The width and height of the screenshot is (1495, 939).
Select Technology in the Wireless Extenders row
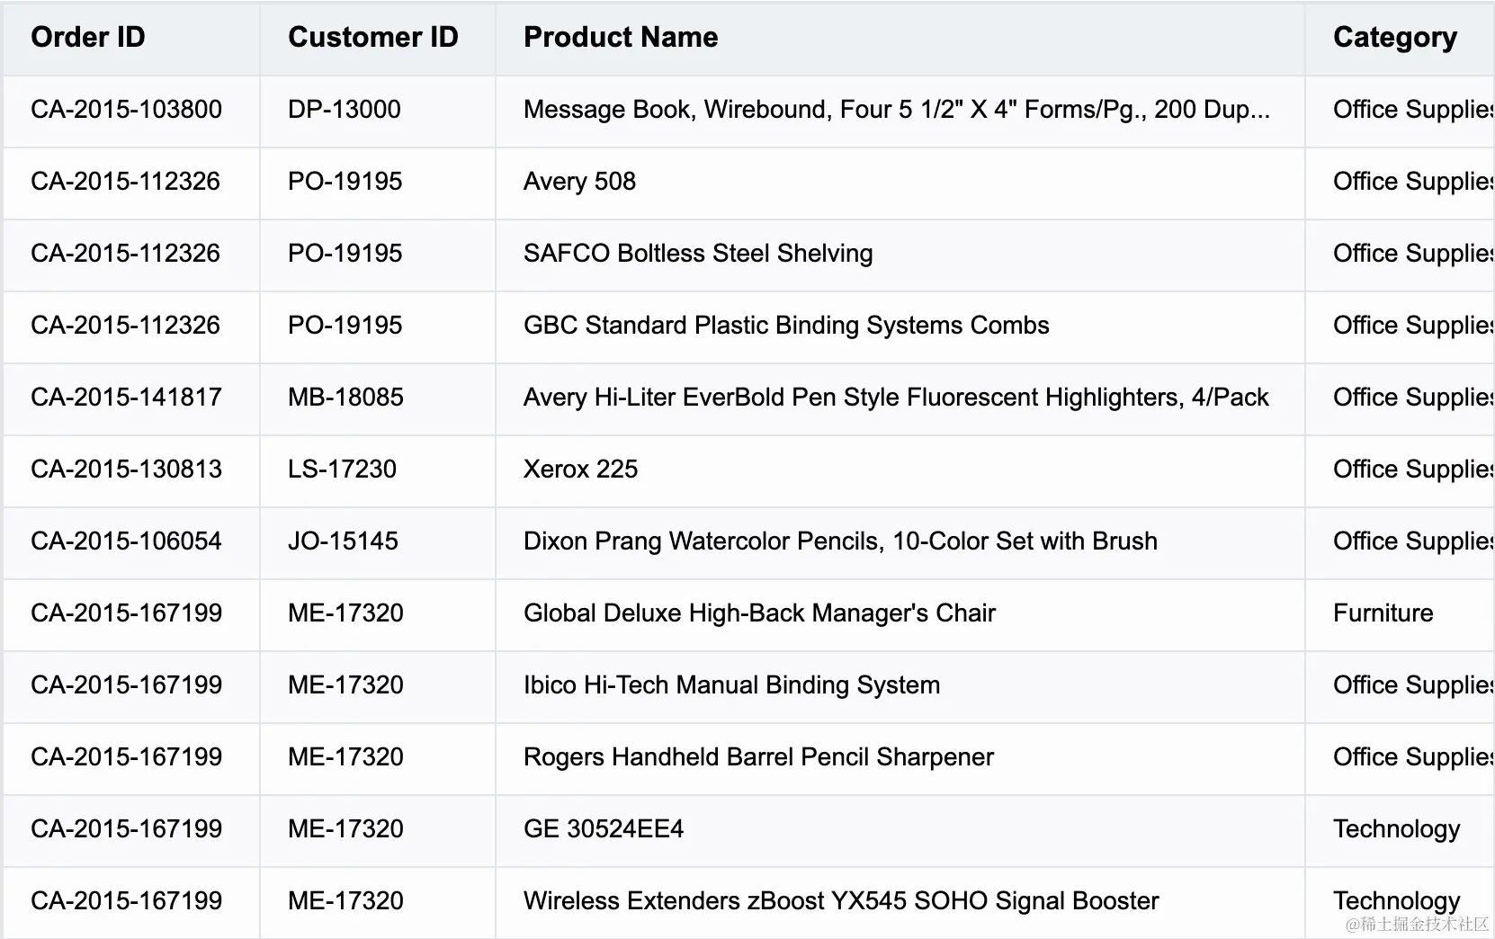point(1401,903)
